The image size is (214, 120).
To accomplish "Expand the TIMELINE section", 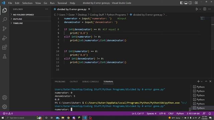I will 30,23.
